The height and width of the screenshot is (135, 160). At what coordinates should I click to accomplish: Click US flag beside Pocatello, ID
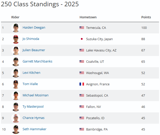(x=82, y=118)
